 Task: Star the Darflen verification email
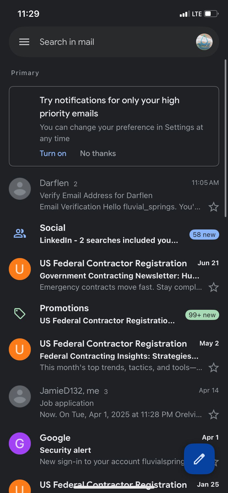(214, 207)
